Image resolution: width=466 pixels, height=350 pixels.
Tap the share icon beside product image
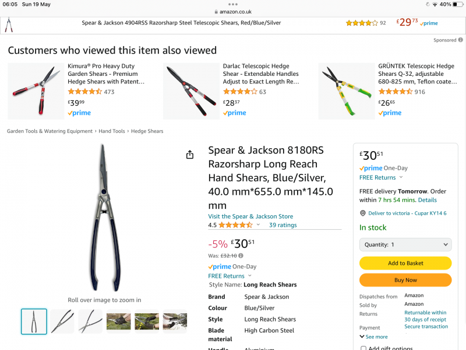[190, 155]
